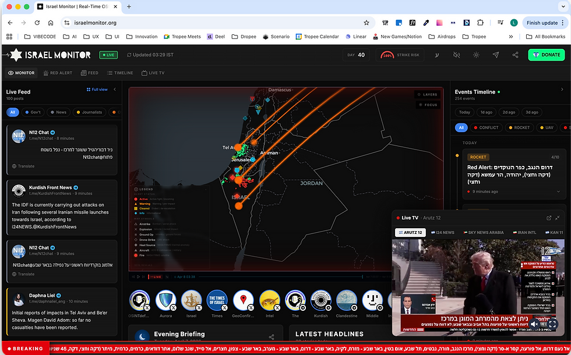571x355 pixels.
Task: Make the Live TV video fullscreen
Action: click(552, 324)
